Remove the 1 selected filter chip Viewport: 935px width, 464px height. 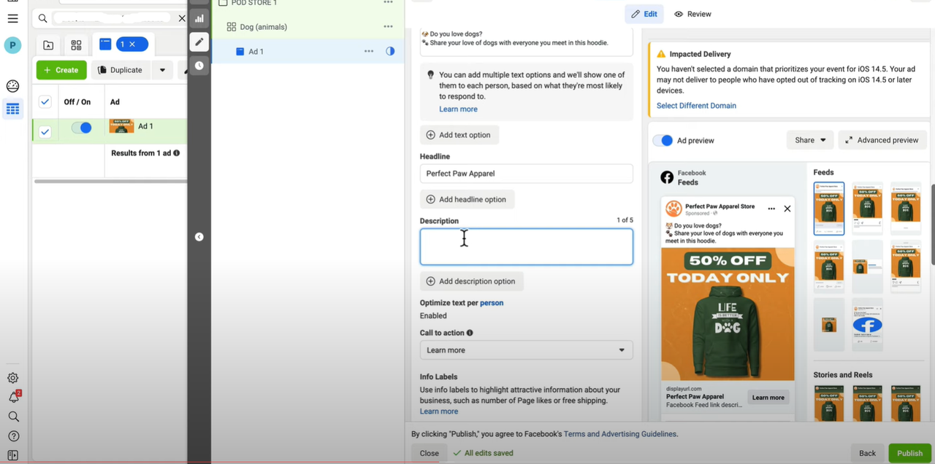tap(131, 45)
